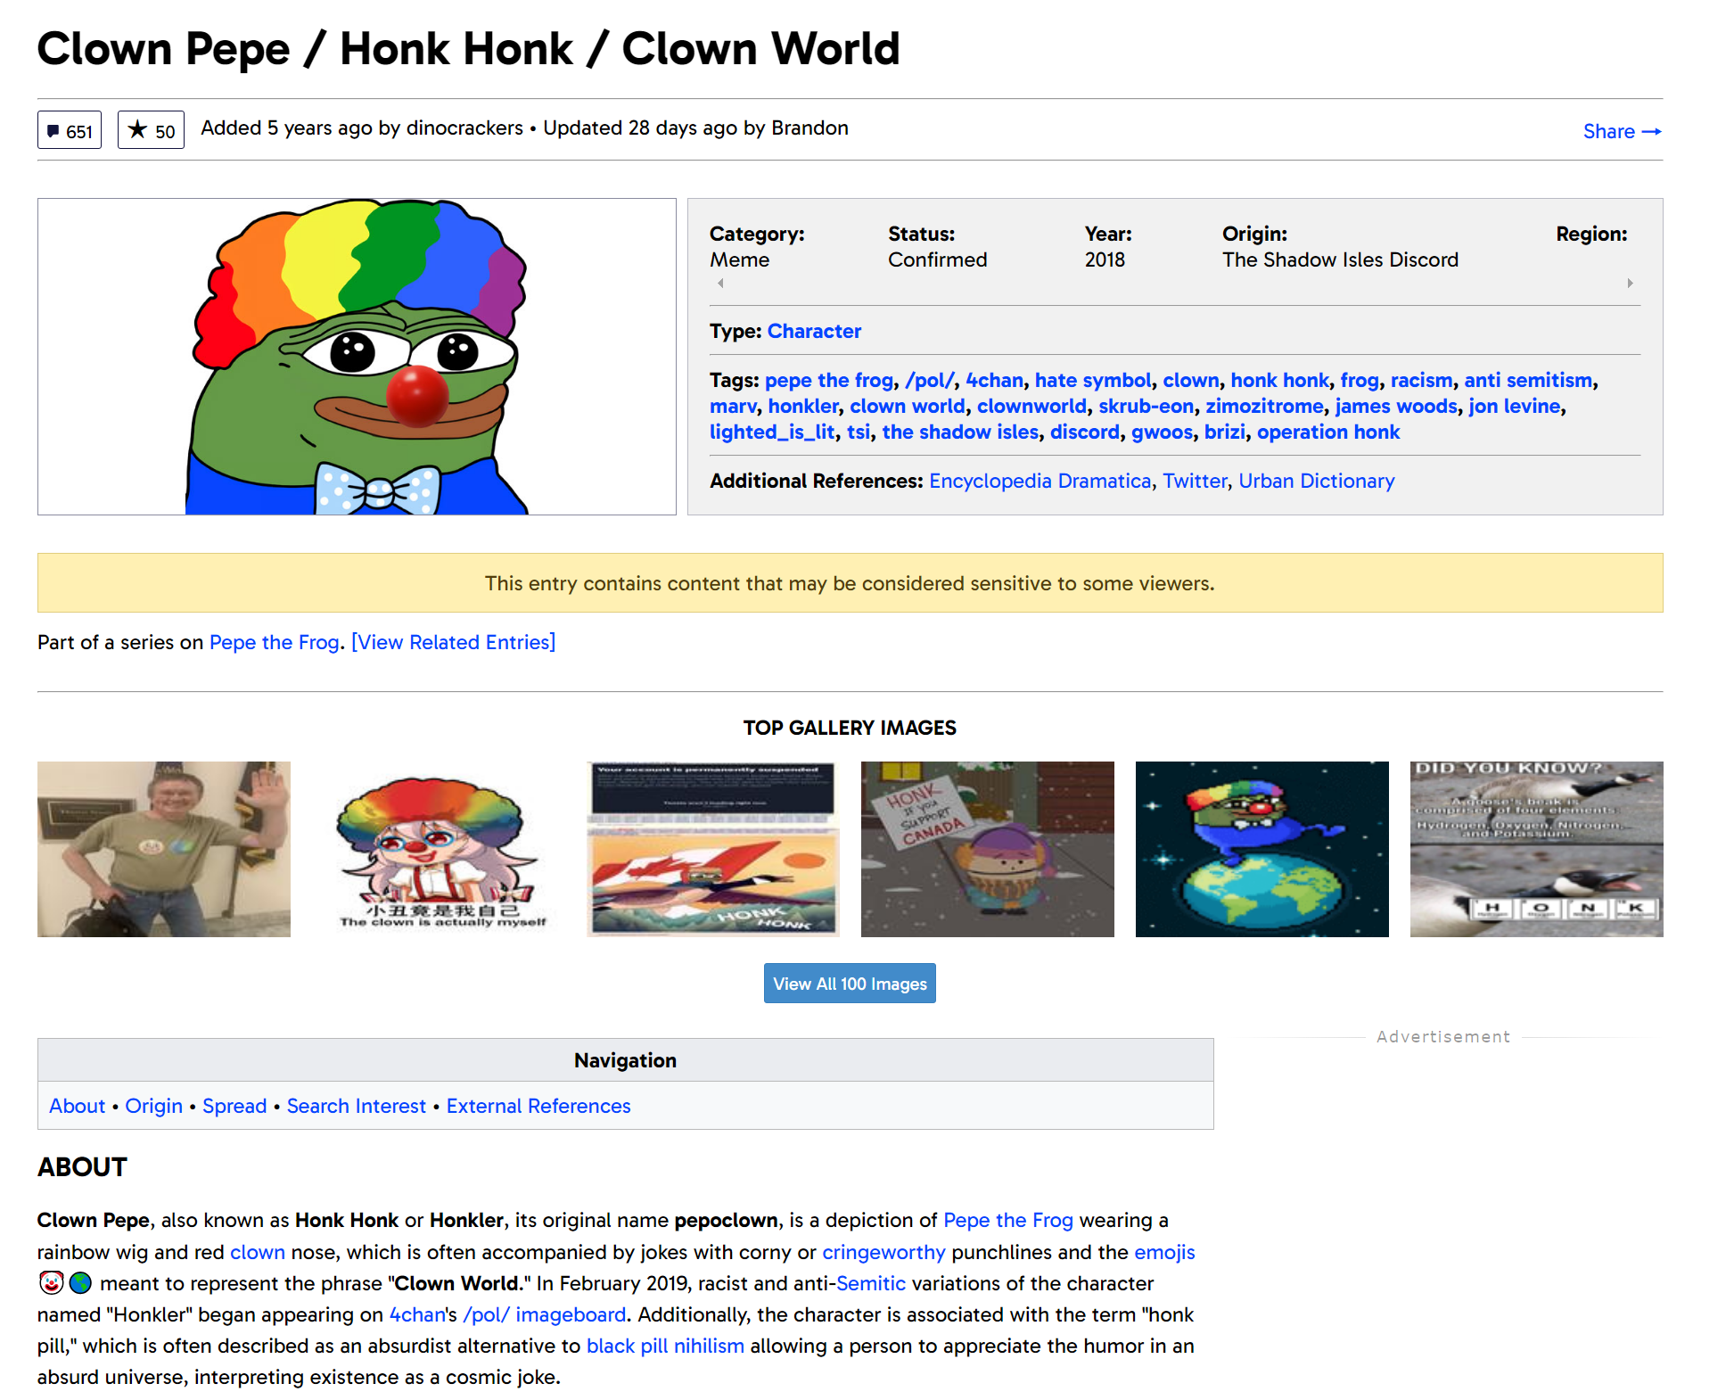
Task: Click the 'clown world' tag
Action: [907, 406]
